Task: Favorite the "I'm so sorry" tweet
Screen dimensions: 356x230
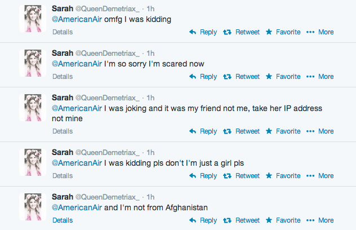Action: (x=283, y=77)
